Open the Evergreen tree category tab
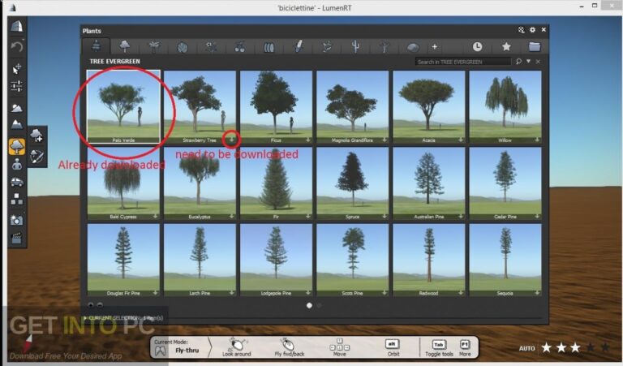The image size is (623, 366). pyautogui.click(x=97, y=46)
